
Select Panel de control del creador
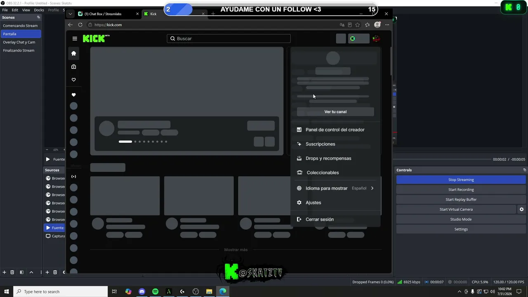(335, 130)
